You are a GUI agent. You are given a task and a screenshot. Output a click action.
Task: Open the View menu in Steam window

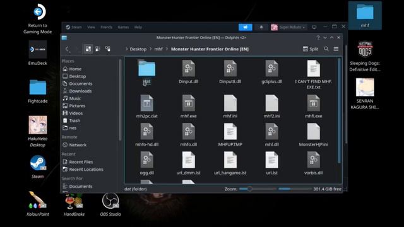click(x=91, y=27)
